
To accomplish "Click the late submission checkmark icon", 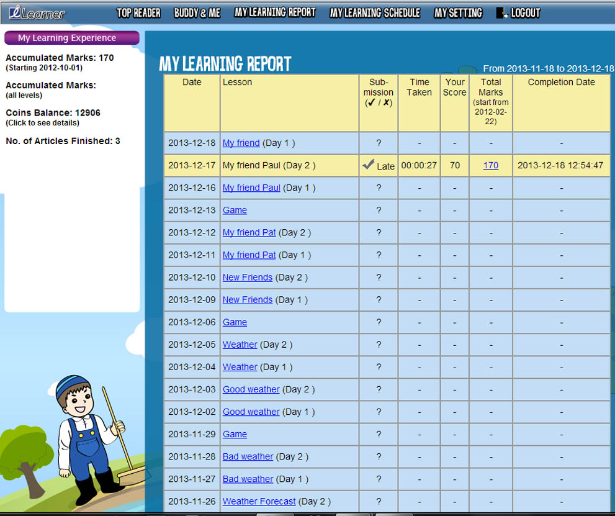I will coord(368,165).
